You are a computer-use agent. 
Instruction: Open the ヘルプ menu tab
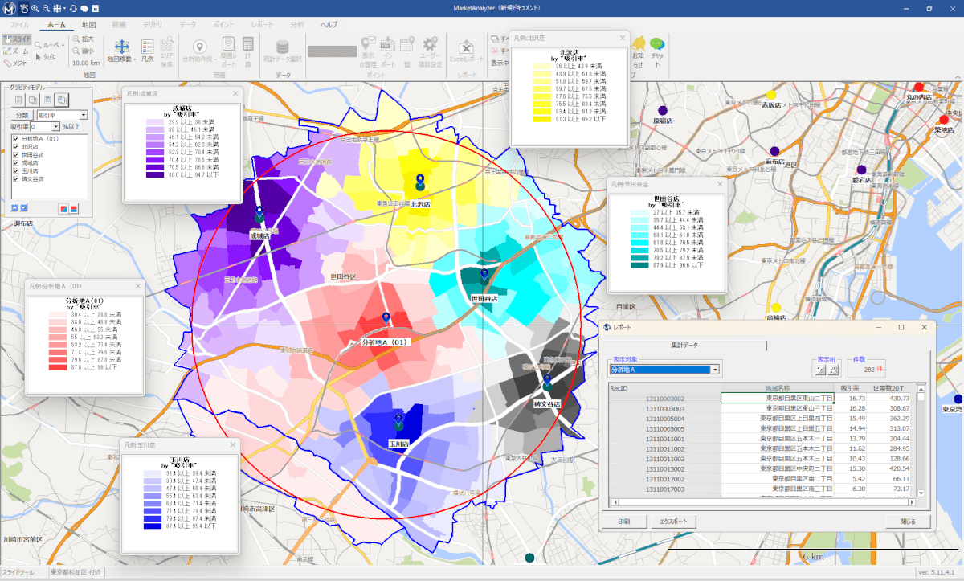pyautogui.click(x=329, y=25)
